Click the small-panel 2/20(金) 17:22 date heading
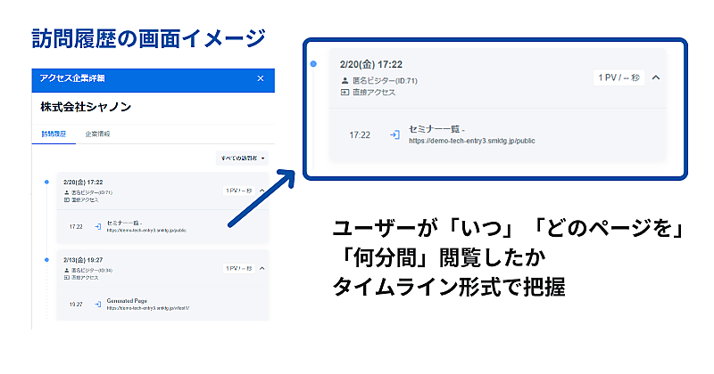The image size is (714, 374). [83, 183]
